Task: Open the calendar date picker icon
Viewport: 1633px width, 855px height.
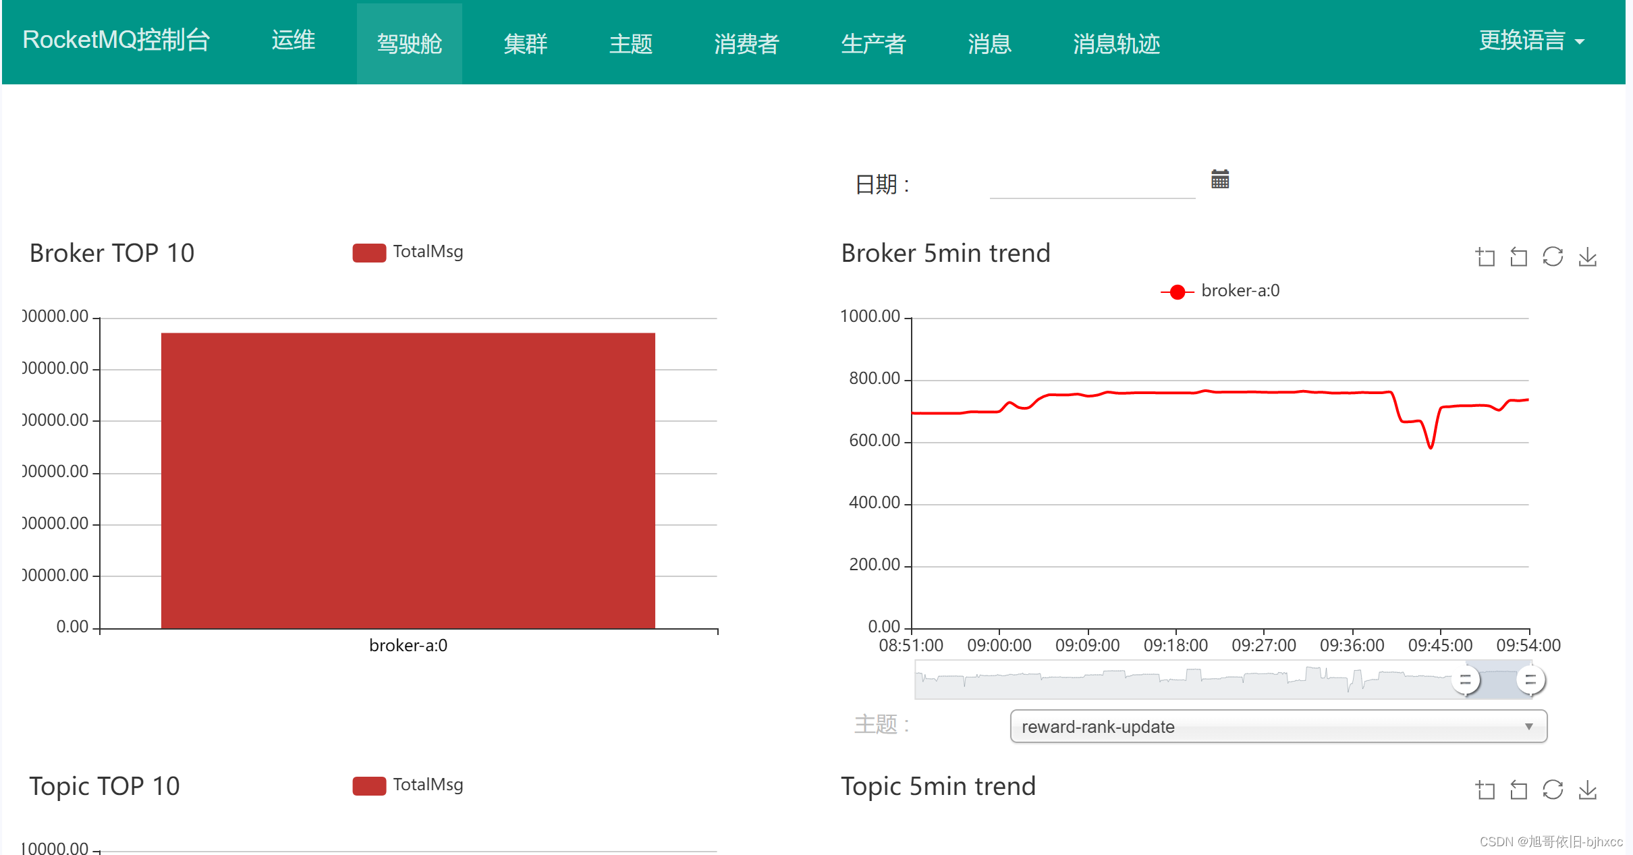Action: (1219, 180)
